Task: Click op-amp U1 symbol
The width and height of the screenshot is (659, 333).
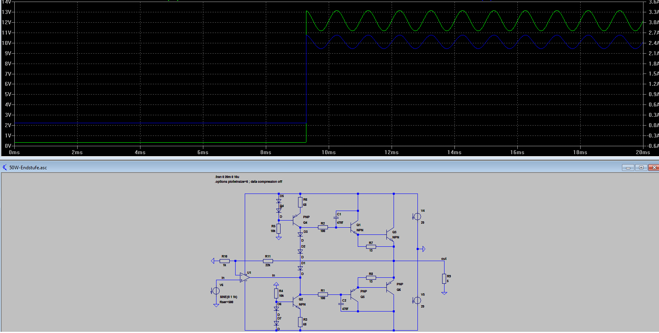Action: [x=245, y=277]
